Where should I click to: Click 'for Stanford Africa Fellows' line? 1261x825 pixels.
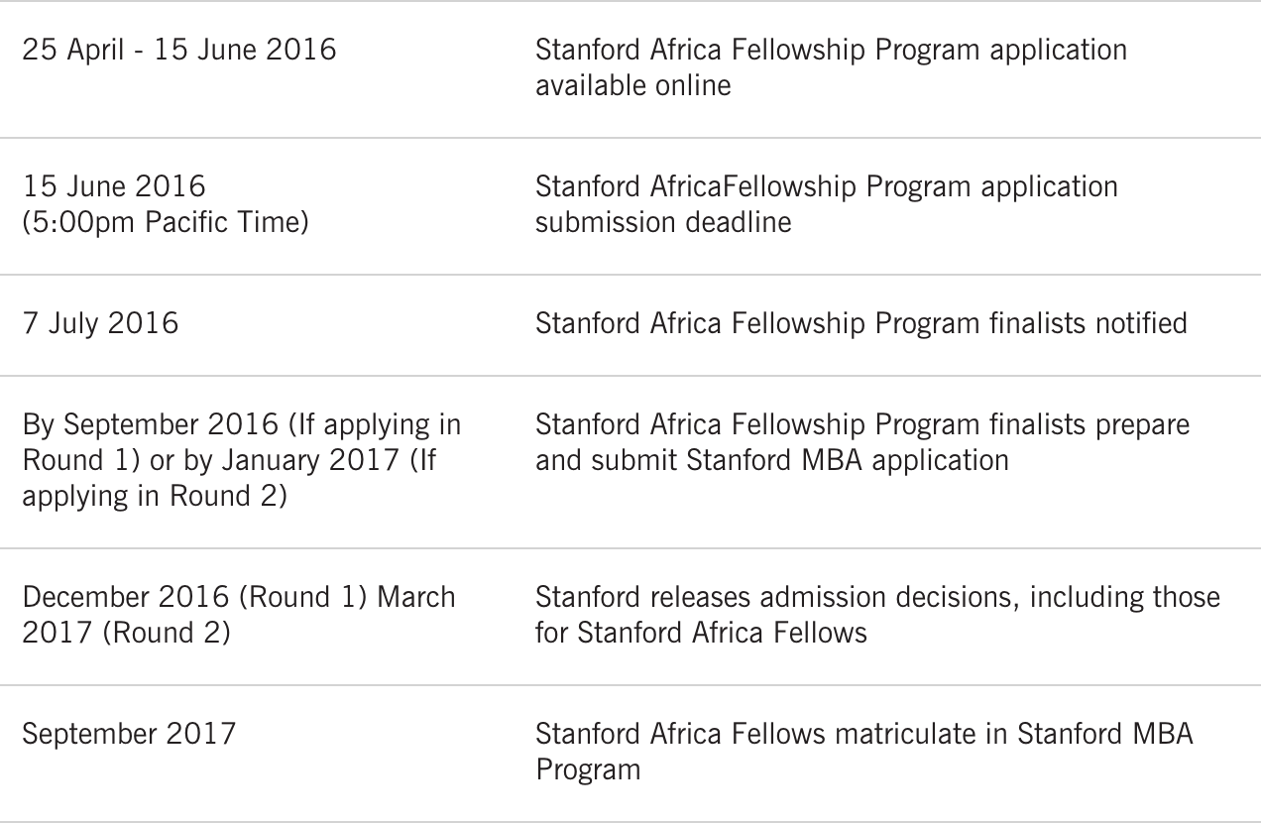(701, 633)
